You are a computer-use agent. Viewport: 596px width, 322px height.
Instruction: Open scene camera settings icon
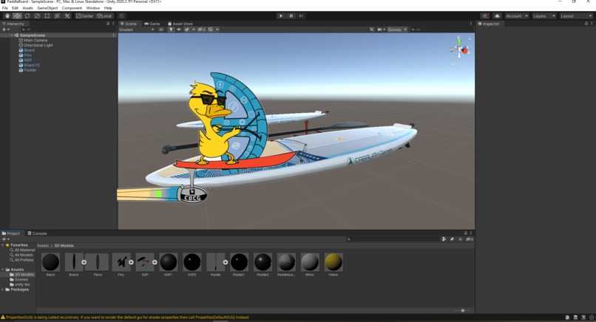[x=381, y=30]
